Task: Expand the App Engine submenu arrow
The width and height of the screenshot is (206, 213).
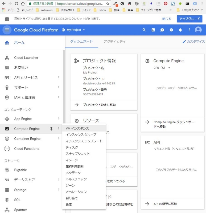Action: (59, 118)
